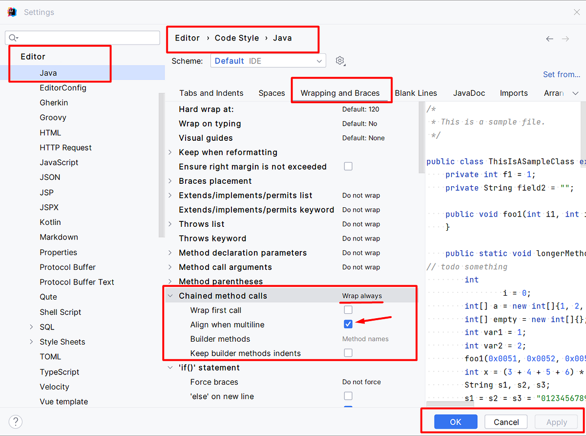The width and height of the screenshot is (586, 436).
Task: Toggle Ensure right margin is not exceeded
Action: click(x=348, y=166)
